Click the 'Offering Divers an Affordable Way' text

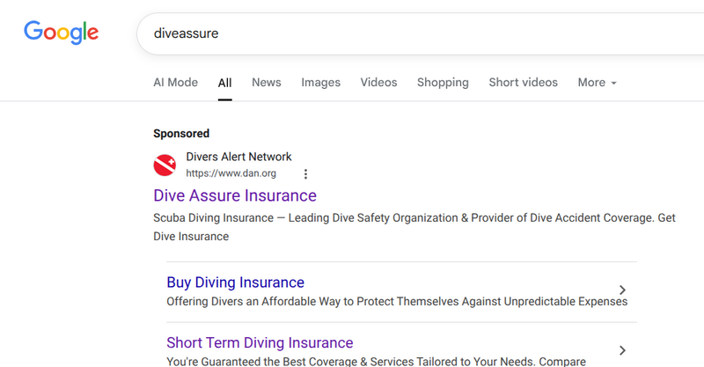[x=397, y=301]
